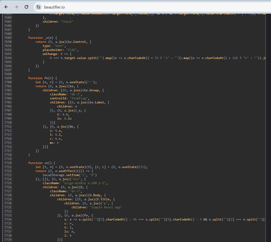Click the placeholder: "FLAG" line
The height and width of the screenshot is (242, 271).
point(61,50)
